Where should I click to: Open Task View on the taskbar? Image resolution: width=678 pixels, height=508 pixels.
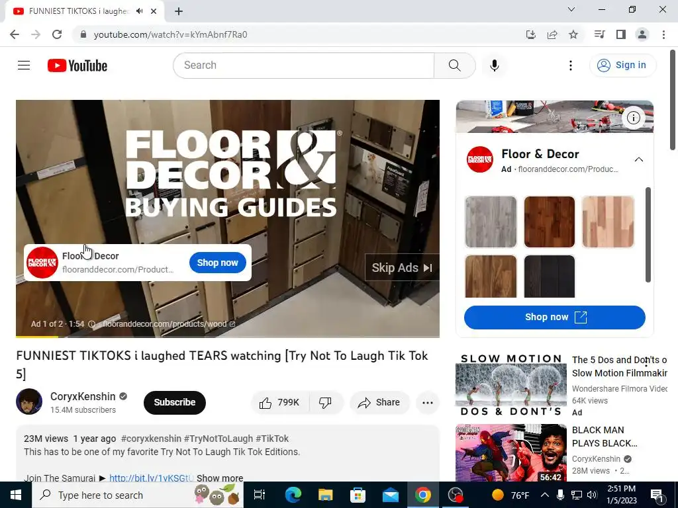click(x=260, y=495)
